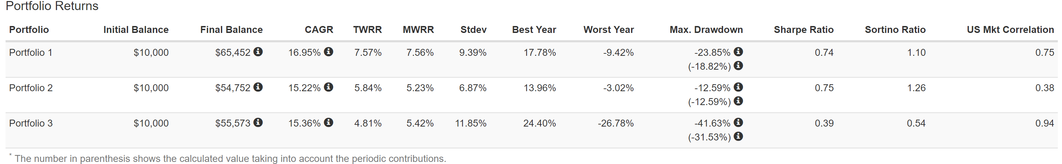Screen dimensions: 1062x164
Task: Click info icon beside $54,752 final balance
Action: (x=258, y=87)
